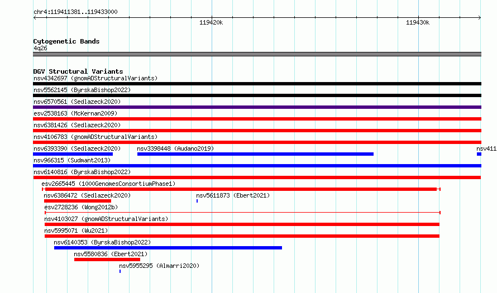This screenshot has width=497, height=293.
Task: Click the partially visible nsv411 variant block
Action: click(479, 154)
